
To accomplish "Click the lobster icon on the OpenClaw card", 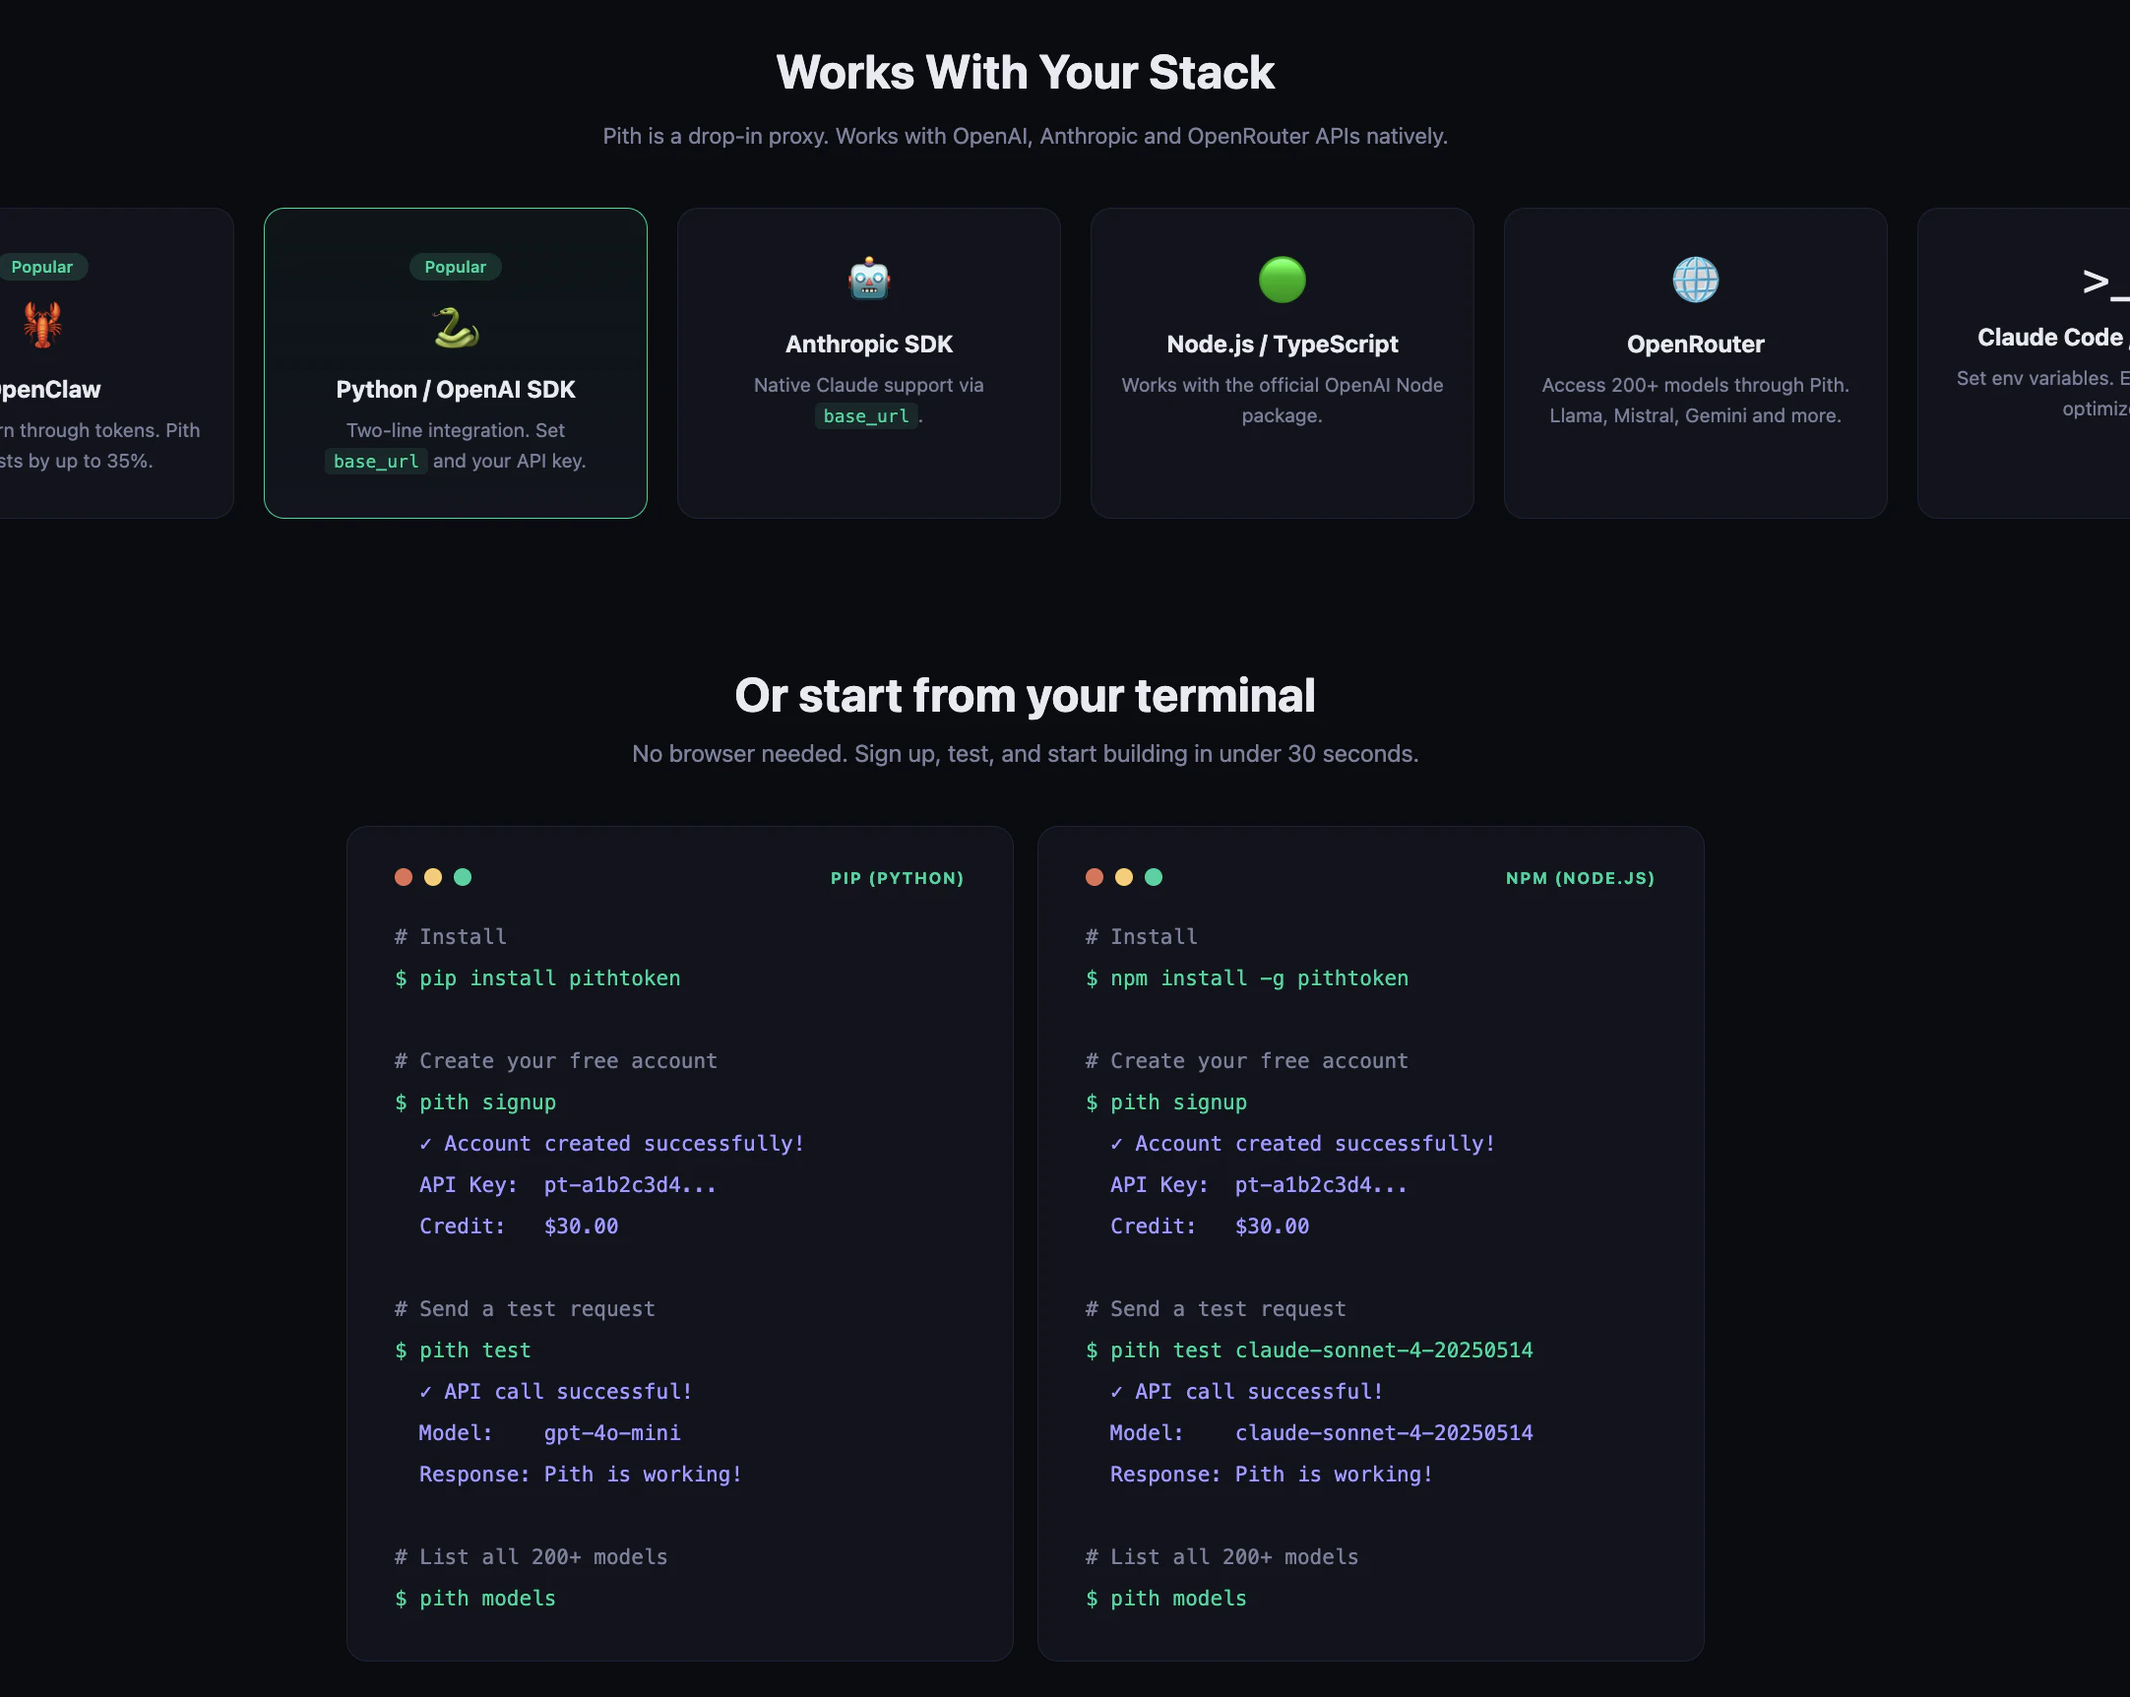I will pos(41,324).
